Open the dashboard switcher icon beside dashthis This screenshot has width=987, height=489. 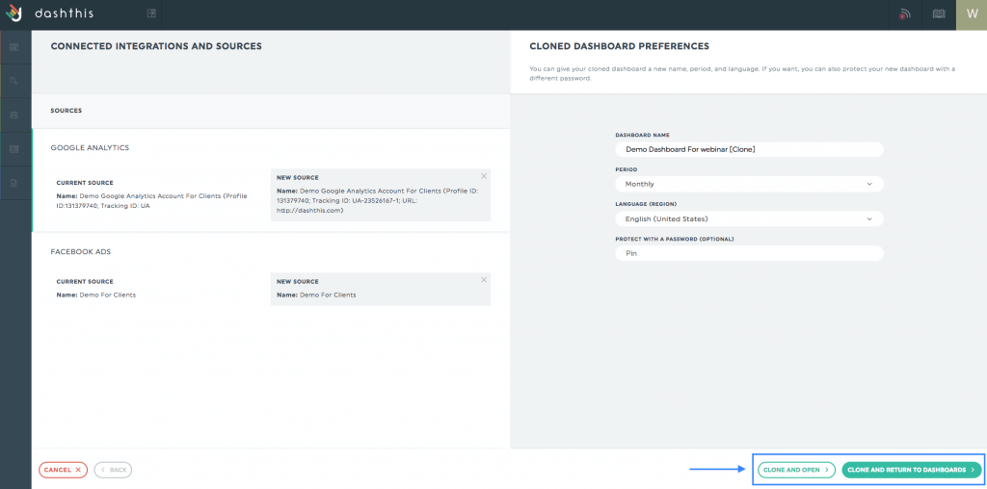coord(151,13)
